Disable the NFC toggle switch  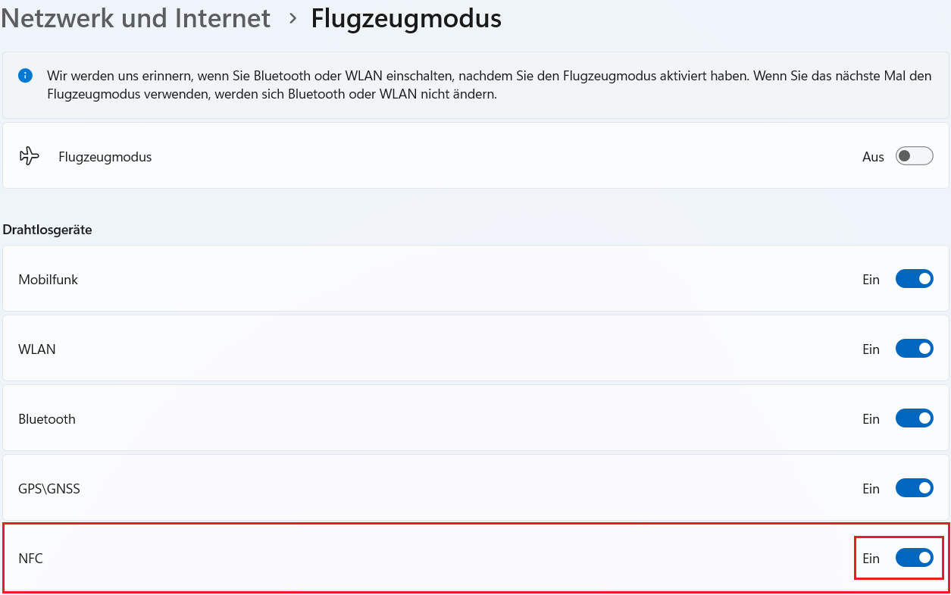click(x=914, y=559)
